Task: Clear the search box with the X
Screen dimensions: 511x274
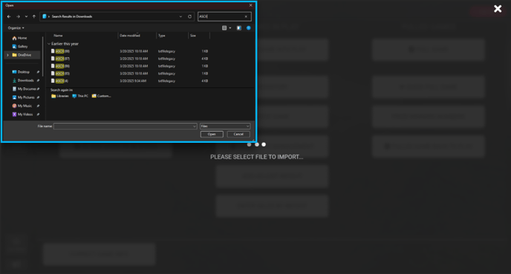Action: click(246, 16)
